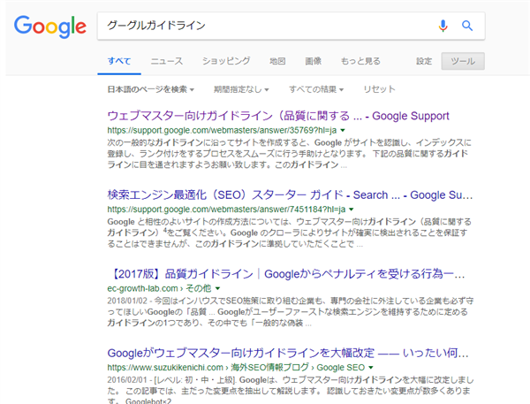This screenshot has height=404, width=530.
Task: Click リセット to clear filters
Action: point(379,89)
